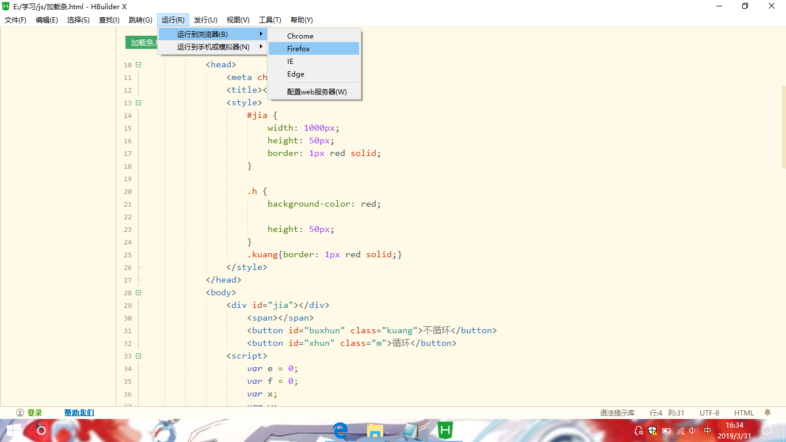
Task: Click the 登录 login button
Action: point(29,413)
